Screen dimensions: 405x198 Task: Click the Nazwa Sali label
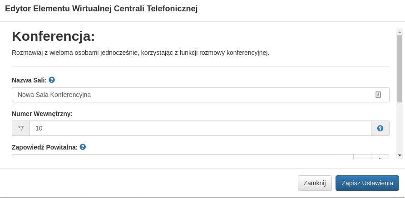(29, 80)
